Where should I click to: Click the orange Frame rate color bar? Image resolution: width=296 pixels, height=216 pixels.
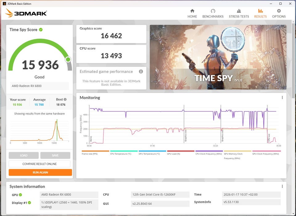95,151
